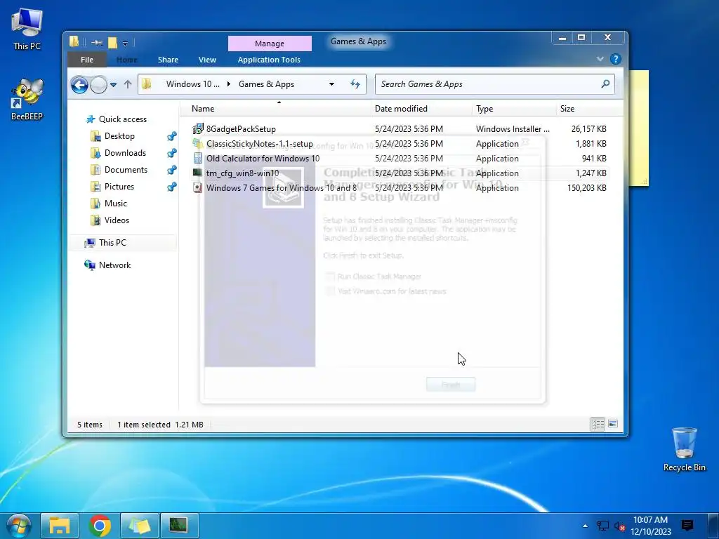
Task: Open Quick access in navigation pane
Action: click(x=122, y=119)
